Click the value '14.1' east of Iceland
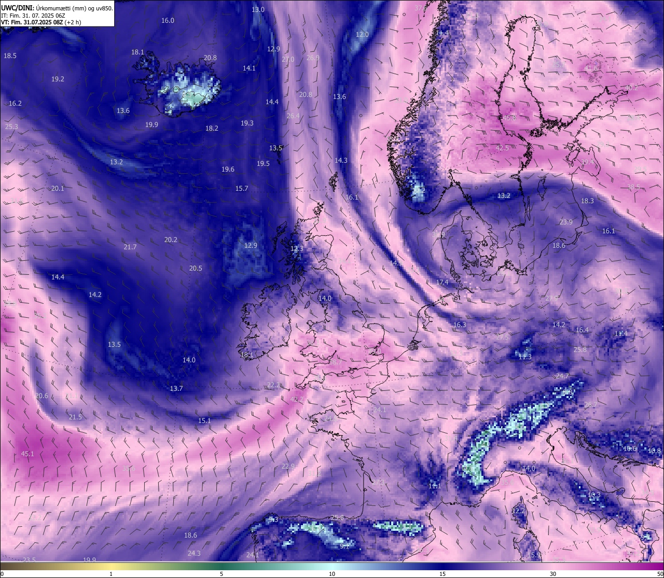Viewport: 664px width, 578px height. (x=249, y=68)
